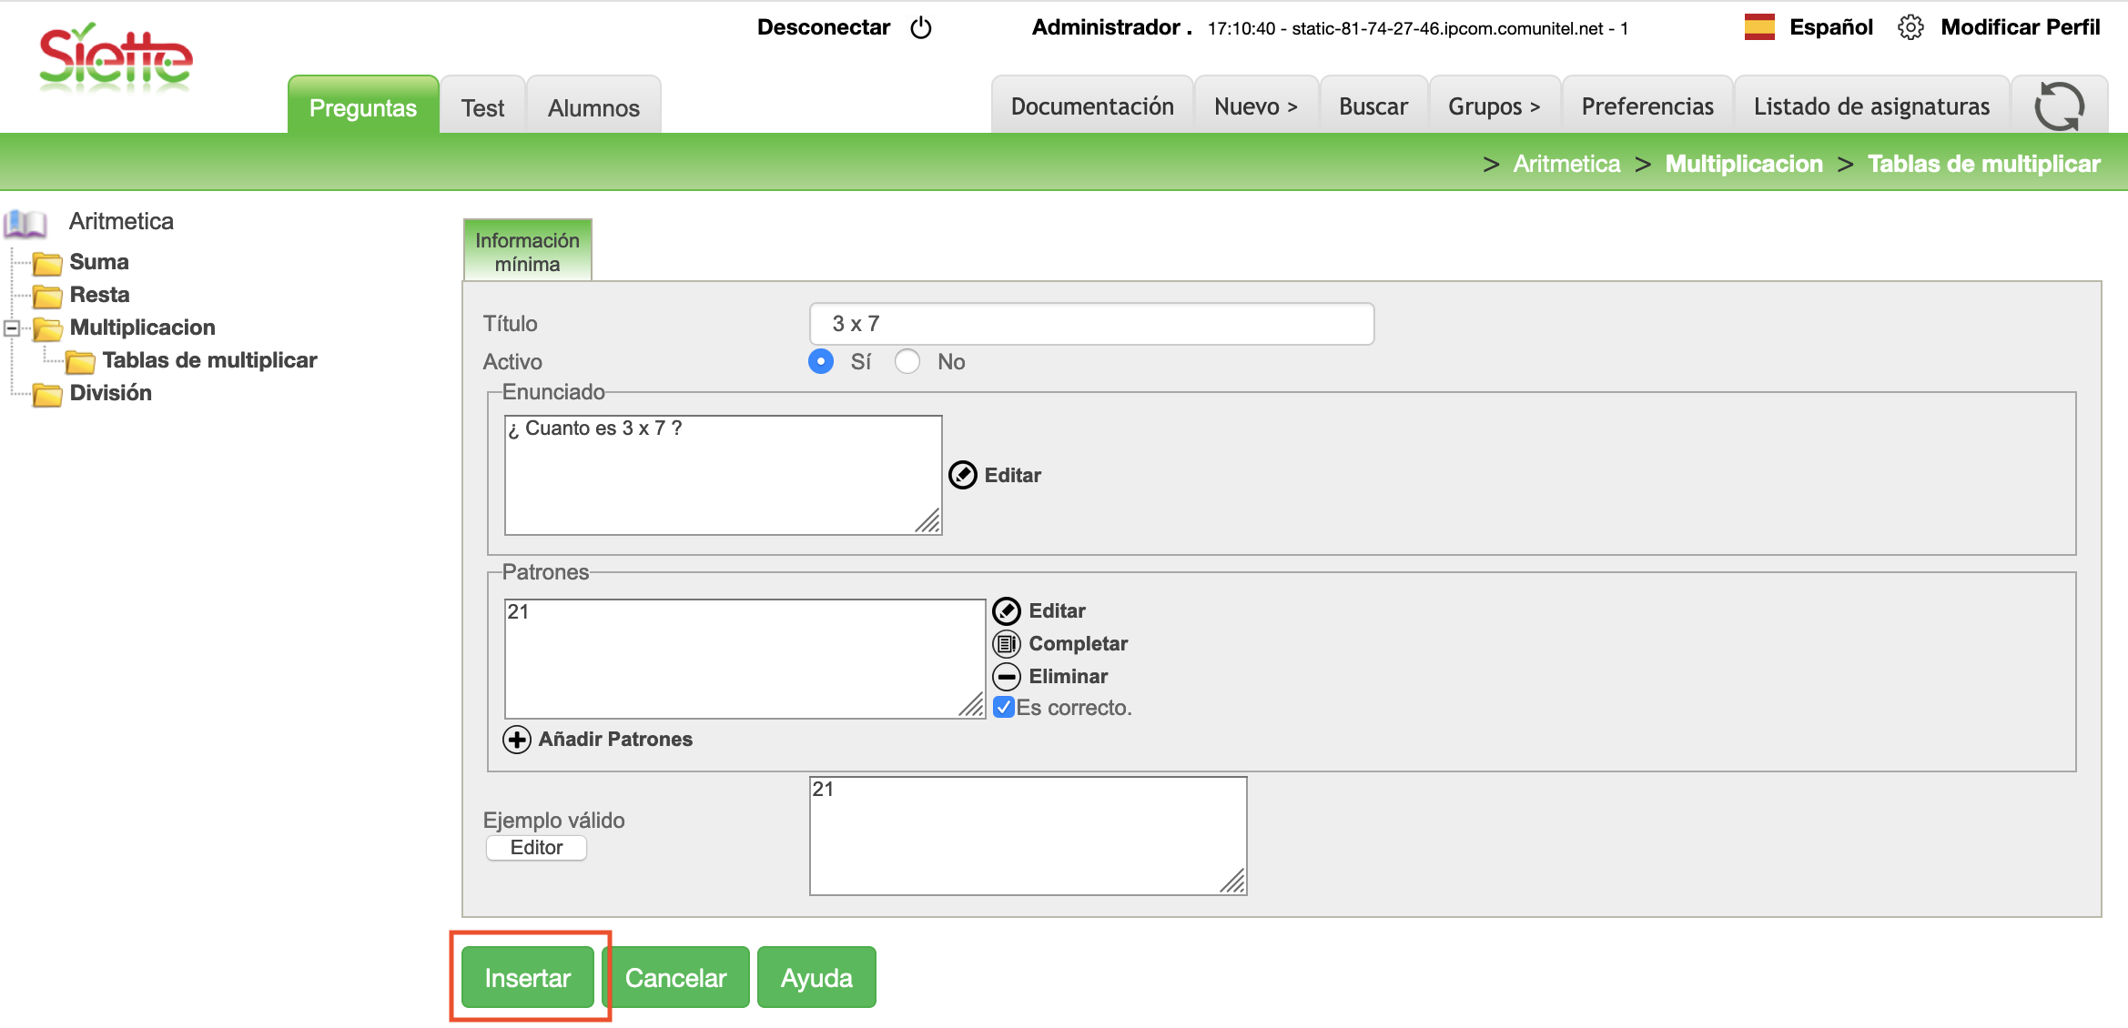Open the Preferencias menu item
The height and width of the screenshot is (1028, 2128).
(x=1647, y=106)
